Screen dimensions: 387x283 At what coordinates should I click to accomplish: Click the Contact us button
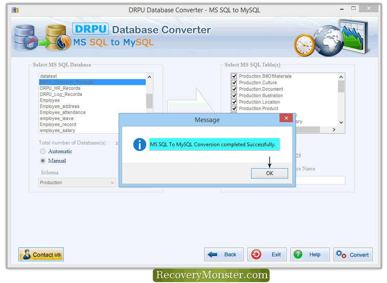41,254
